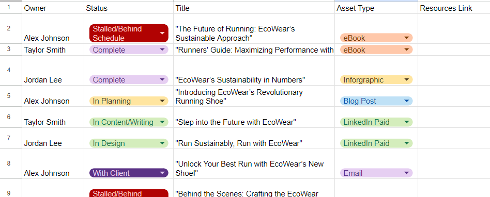The image size is (490, 197).
Task: Click Alex Johnson owner cell in row 8
Action: (53, 163)
